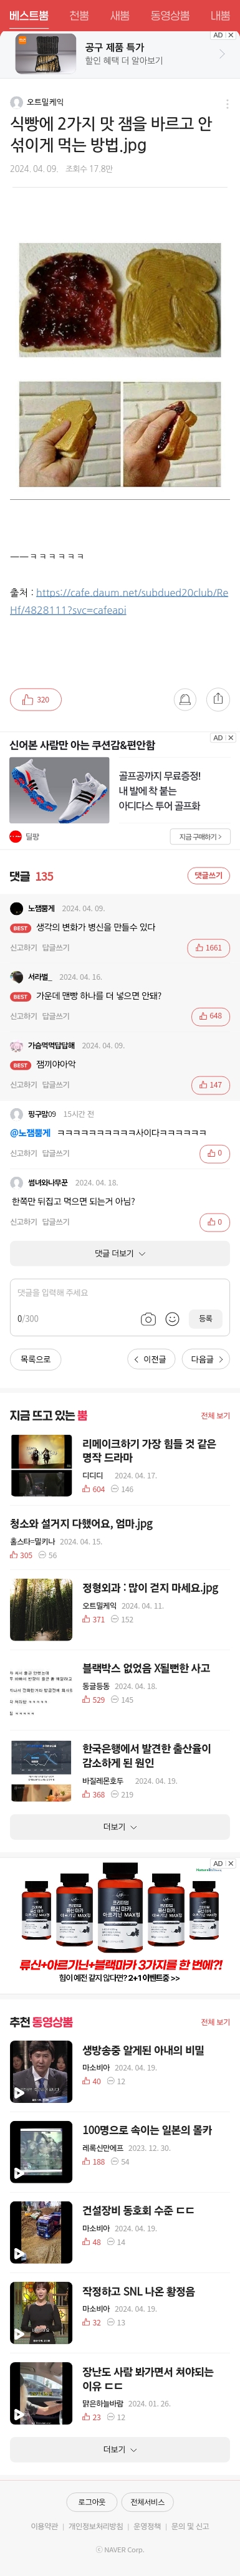This screenshot has width=240, height=2576.
Task: Open the three-dot post options menu
Action: coord(227,104)
